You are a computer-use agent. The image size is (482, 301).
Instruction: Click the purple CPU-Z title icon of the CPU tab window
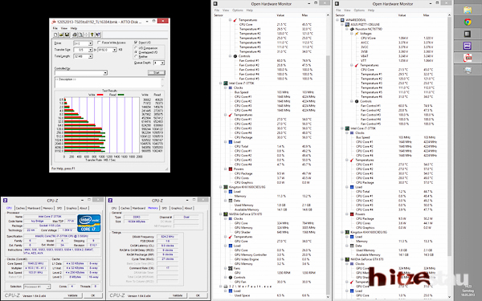[6, 200]
